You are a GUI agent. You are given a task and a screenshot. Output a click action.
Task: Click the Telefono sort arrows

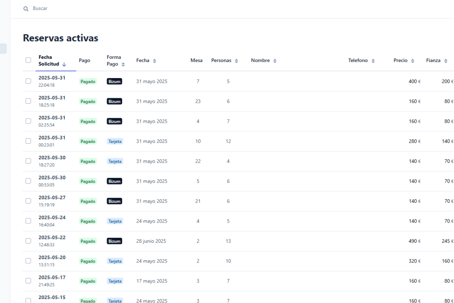pyautogui.click(x=373, y=61)
